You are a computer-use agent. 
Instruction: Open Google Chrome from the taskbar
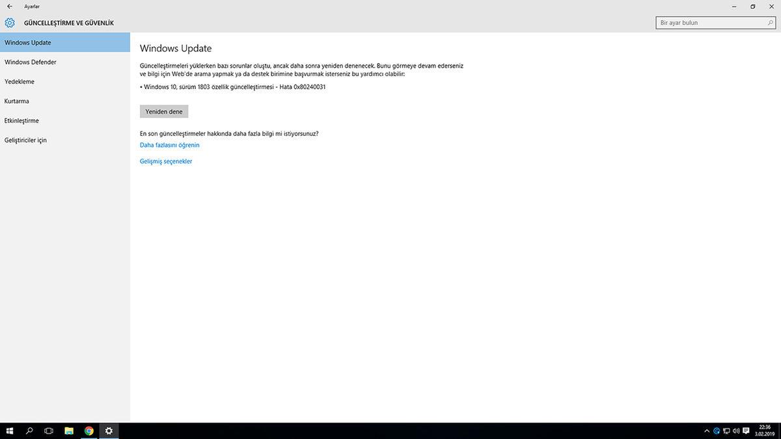pyautogui.click(x=89, y=431)
